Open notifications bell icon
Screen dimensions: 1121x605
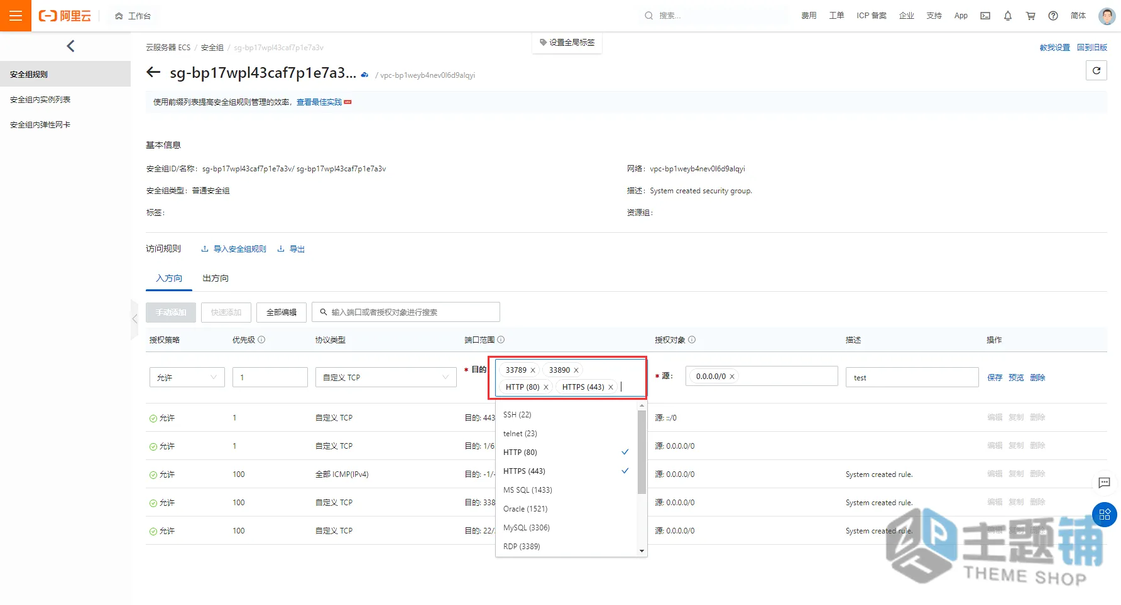(x=1008, y=16)
